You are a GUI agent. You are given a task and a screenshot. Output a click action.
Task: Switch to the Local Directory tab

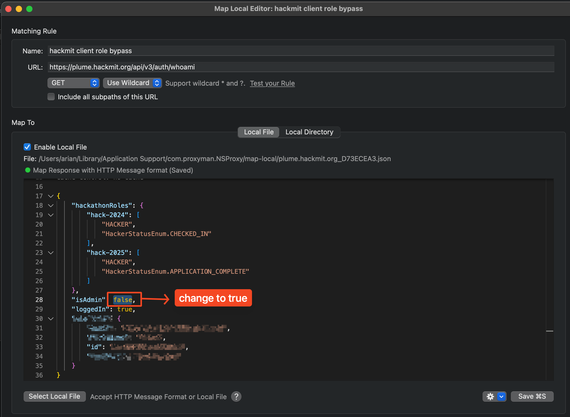(x=309, y=132)
